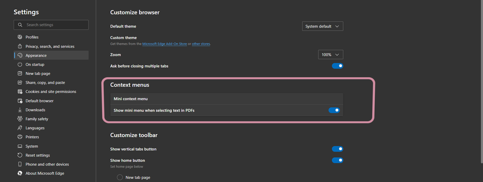
Task: Open Cookies and site permissions section
Action: 51,92
